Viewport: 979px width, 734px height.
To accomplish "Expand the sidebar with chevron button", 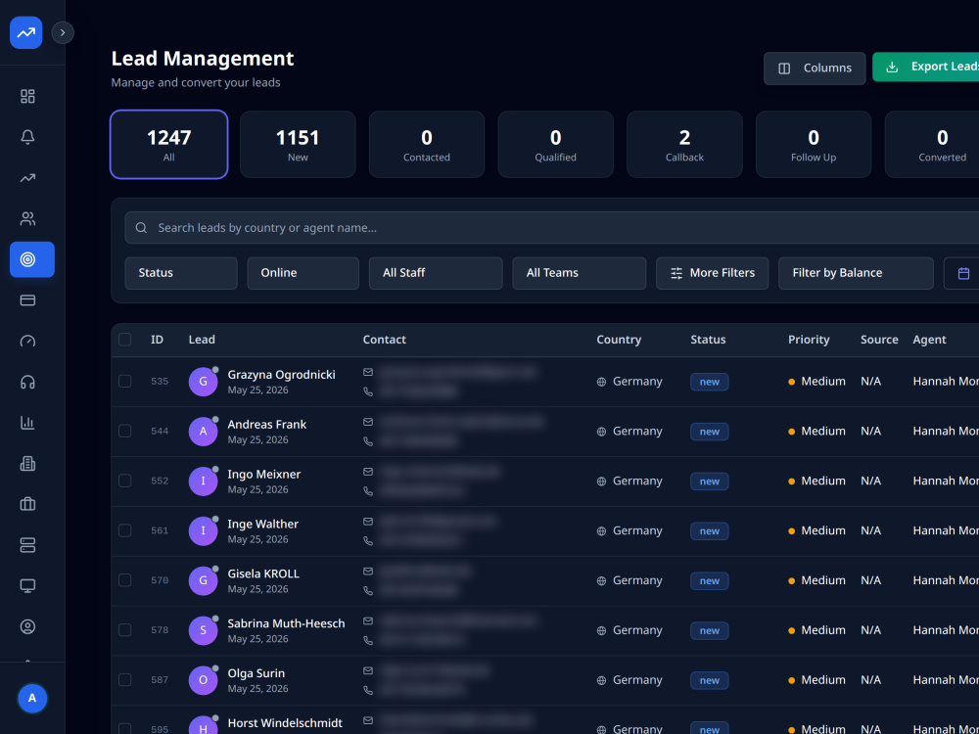I will click(63, 32).
